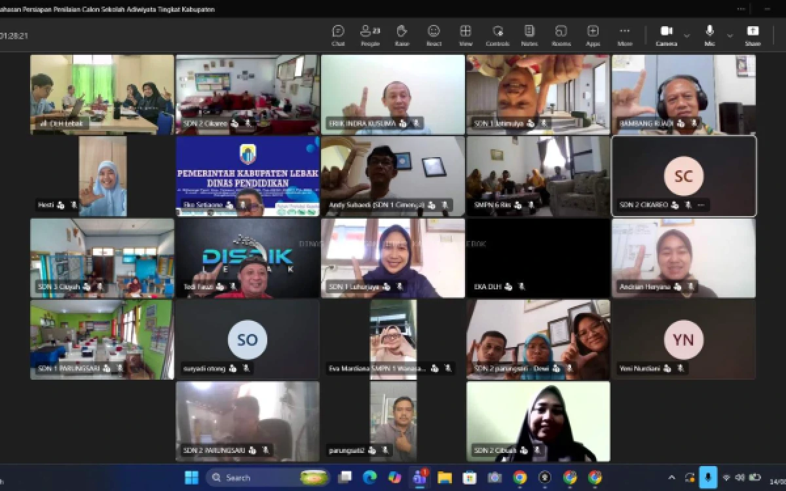
Task: Open the Camera app on the taskbar
Action: point(495,478)
